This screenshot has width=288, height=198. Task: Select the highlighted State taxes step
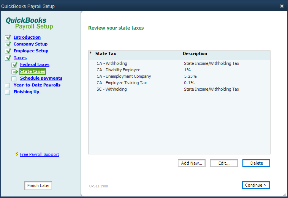click(33, 71)
